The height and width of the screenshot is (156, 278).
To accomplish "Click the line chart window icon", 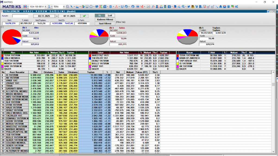I will tap(148, 6).
